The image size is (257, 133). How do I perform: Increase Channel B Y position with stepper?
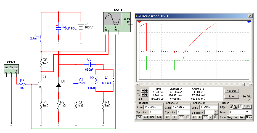click(x=216, y=111)
